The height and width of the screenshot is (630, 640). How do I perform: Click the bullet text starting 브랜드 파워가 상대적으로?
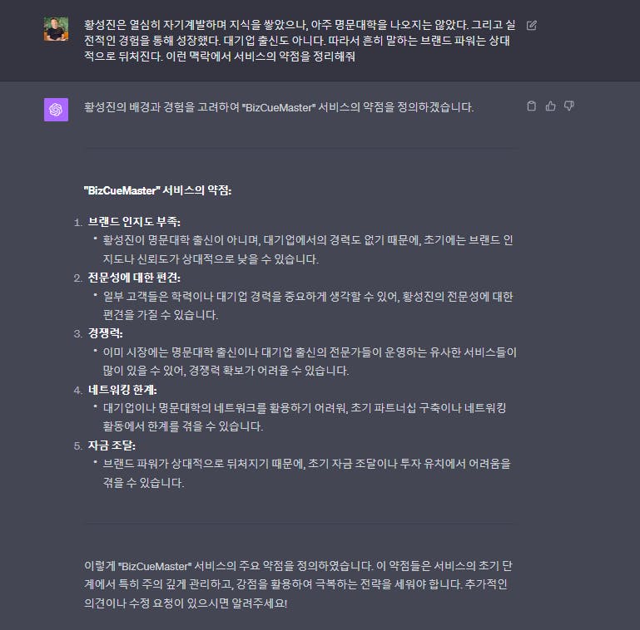306,473
